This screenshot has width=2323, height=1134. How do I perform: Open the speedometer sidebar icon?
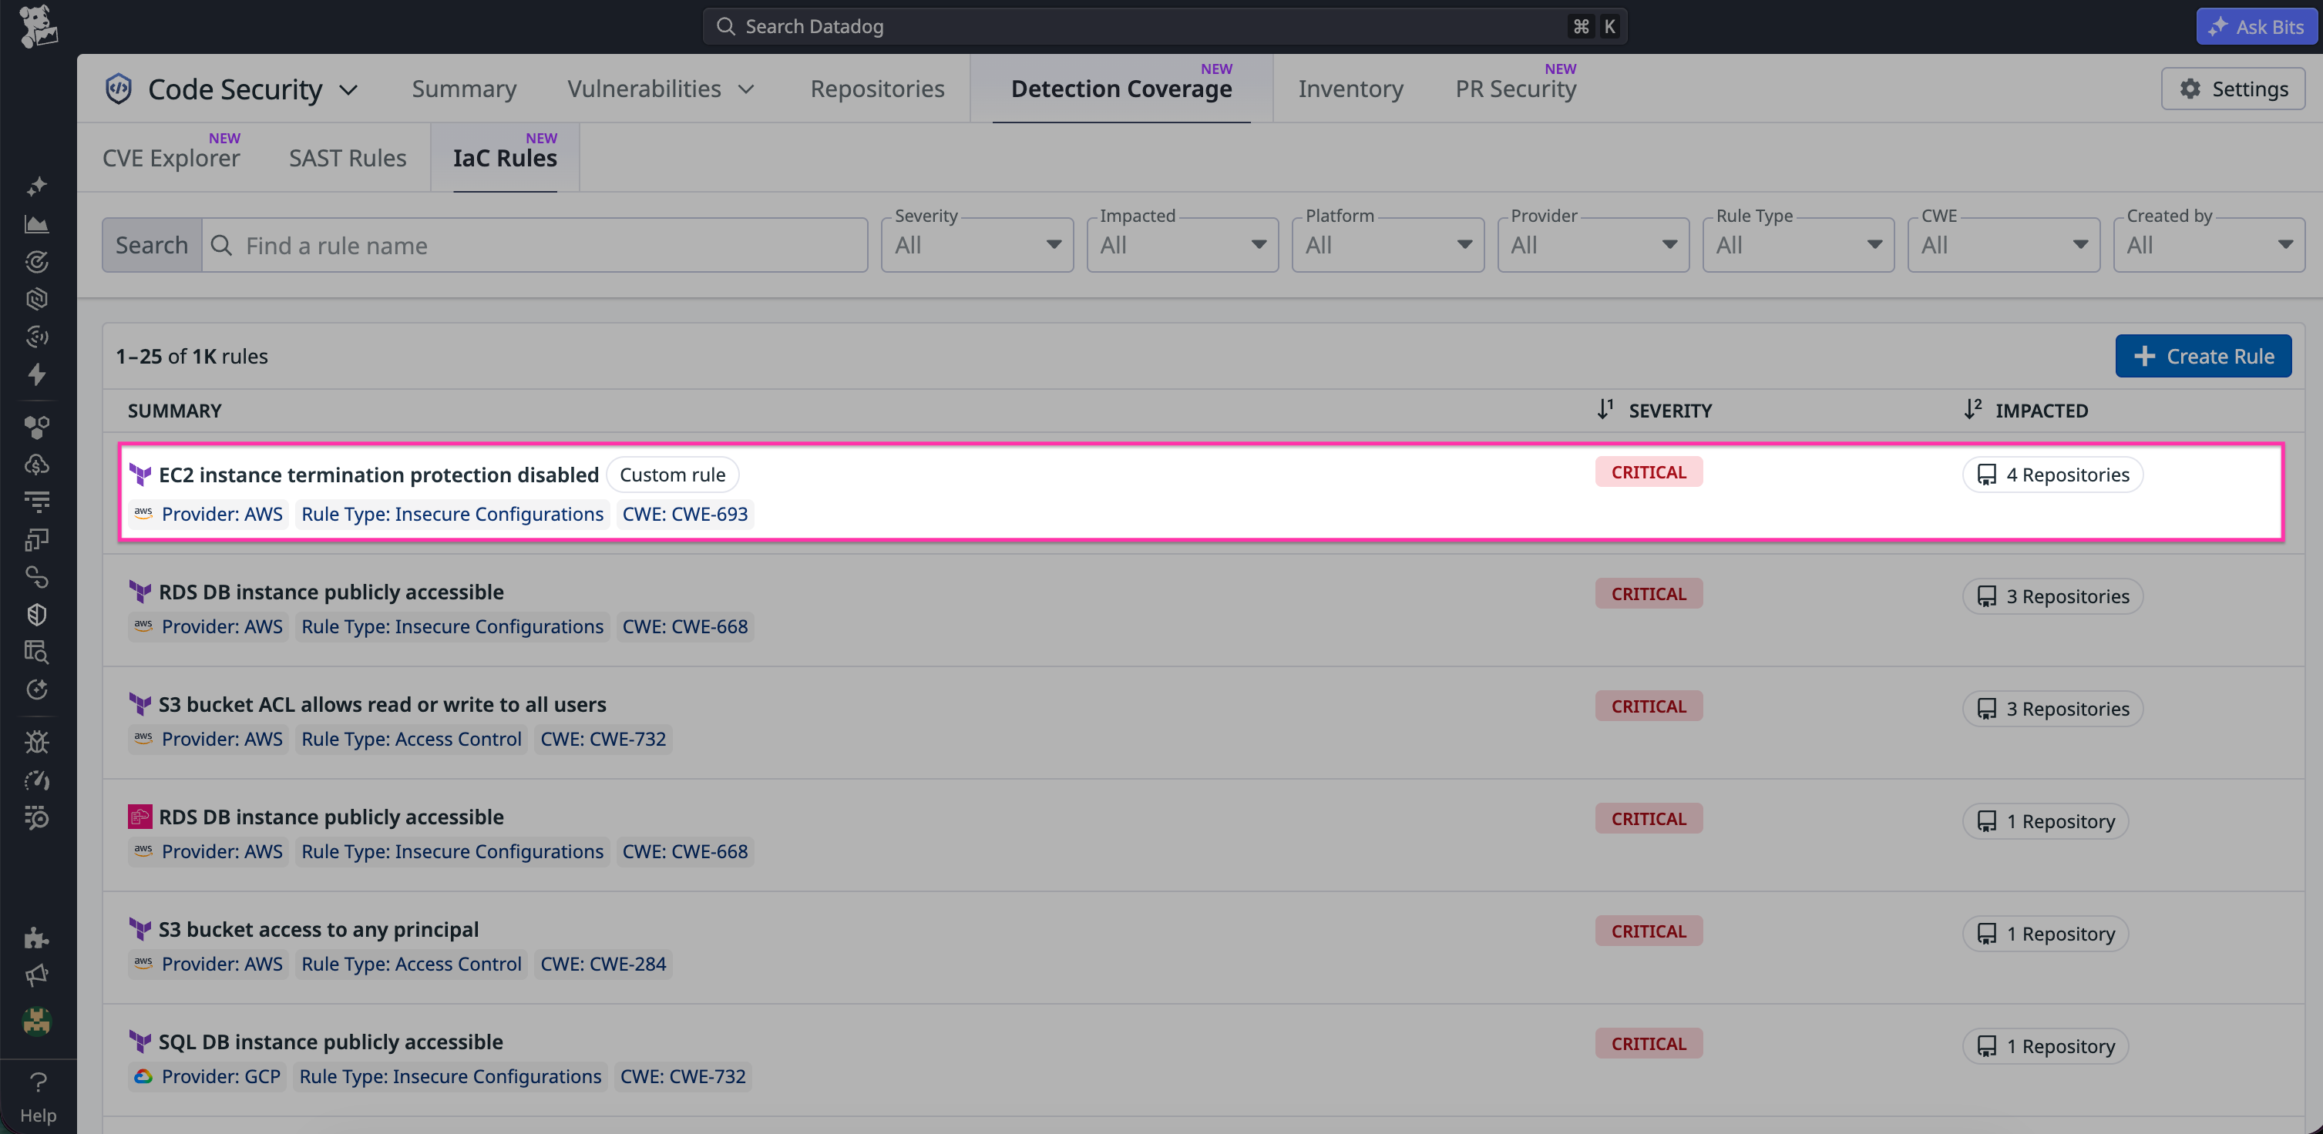pyautogui.click(x=37, y=780)
